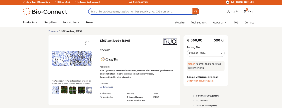Screen dimensions: 282x108
Task: Open the Packing Size dropdown
Action: point(205,53)
